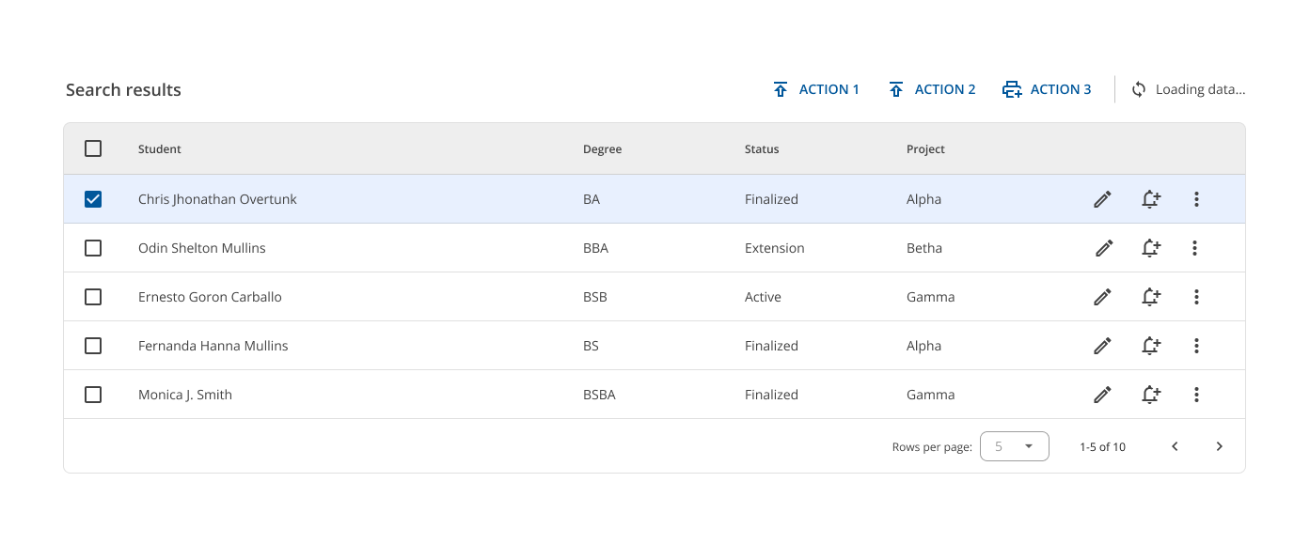Edit the Fernanda Hanna Mullins row

1102,346
